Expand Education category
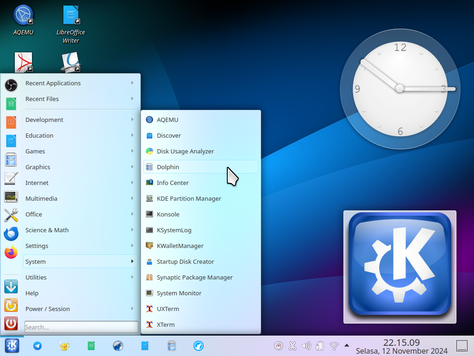 tap(81, 135)
